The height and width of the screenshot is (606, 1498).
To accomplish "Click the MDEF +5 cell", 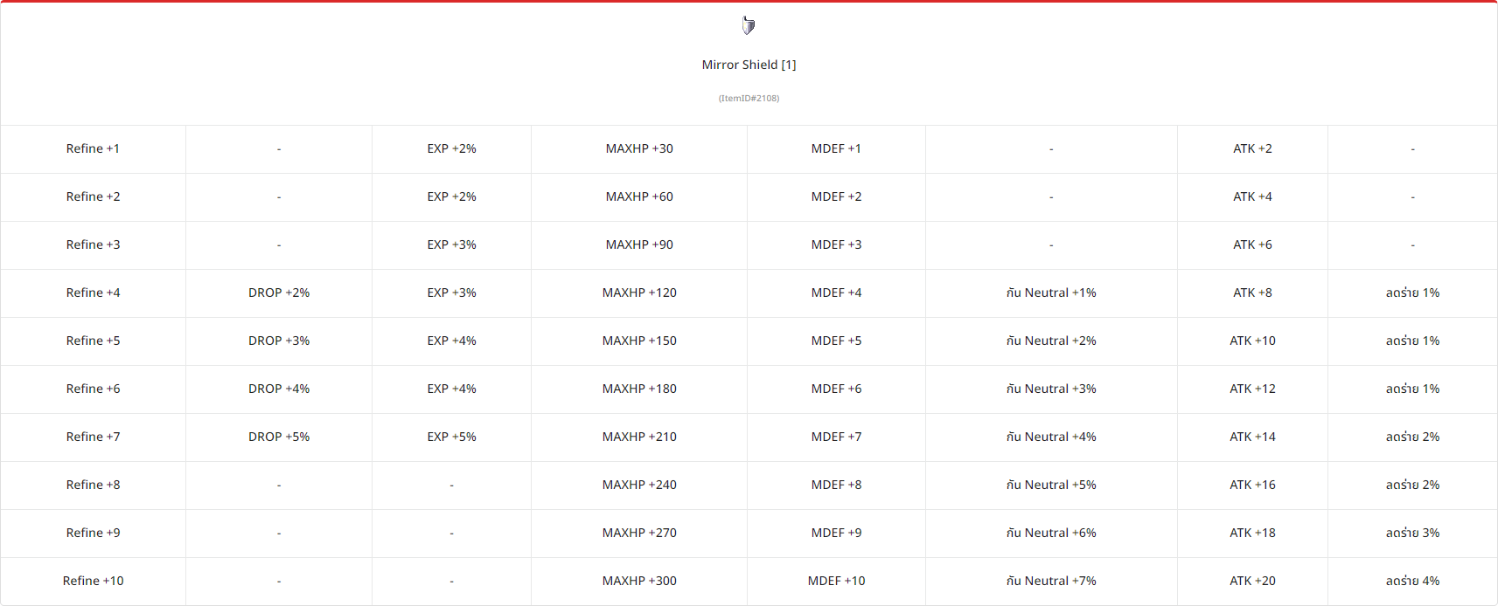I will (836, 341).
